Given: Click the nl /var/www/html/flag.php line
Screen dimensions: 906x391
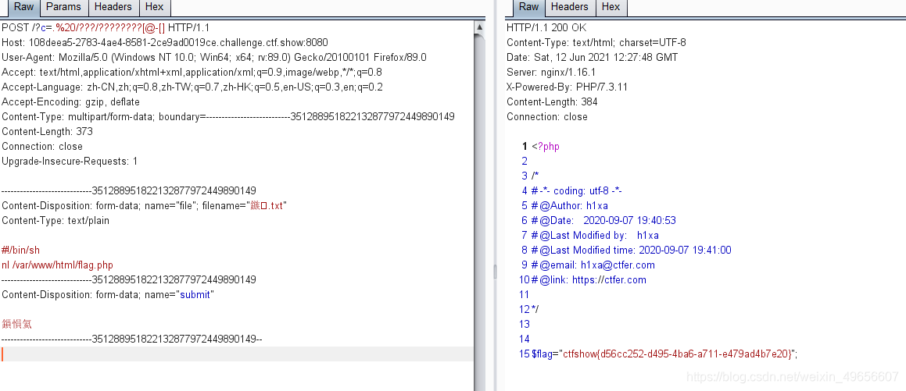Looking at the screenshot, I should [x=57, y=265].
